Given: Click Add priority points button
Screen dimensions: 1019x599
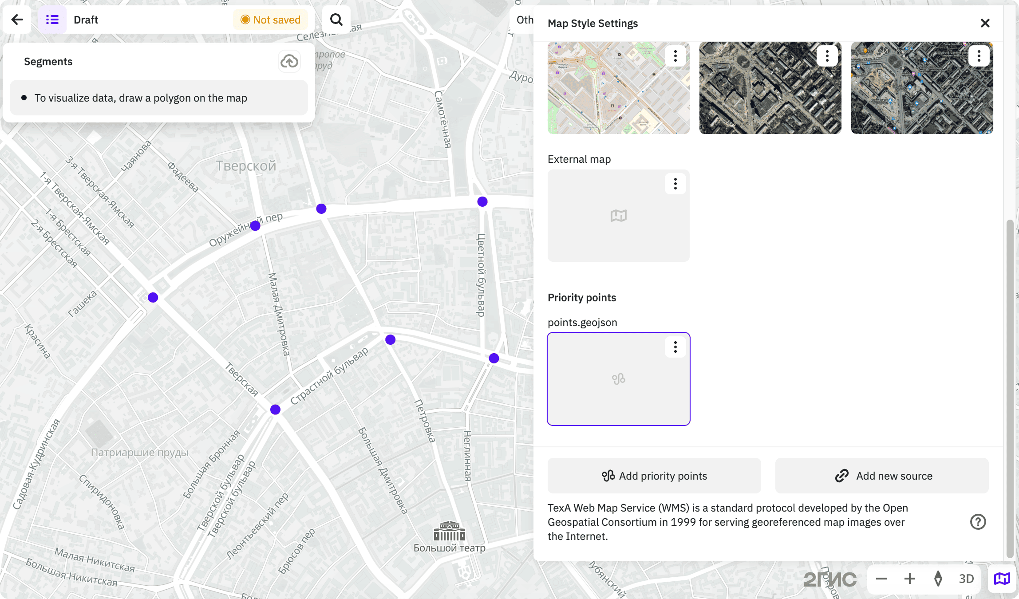Looking at the screenshot, I should [x=654, y=476].
